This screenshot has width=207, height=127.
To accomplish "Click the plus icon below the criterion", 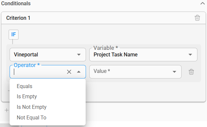I will (x=7, y=110).
